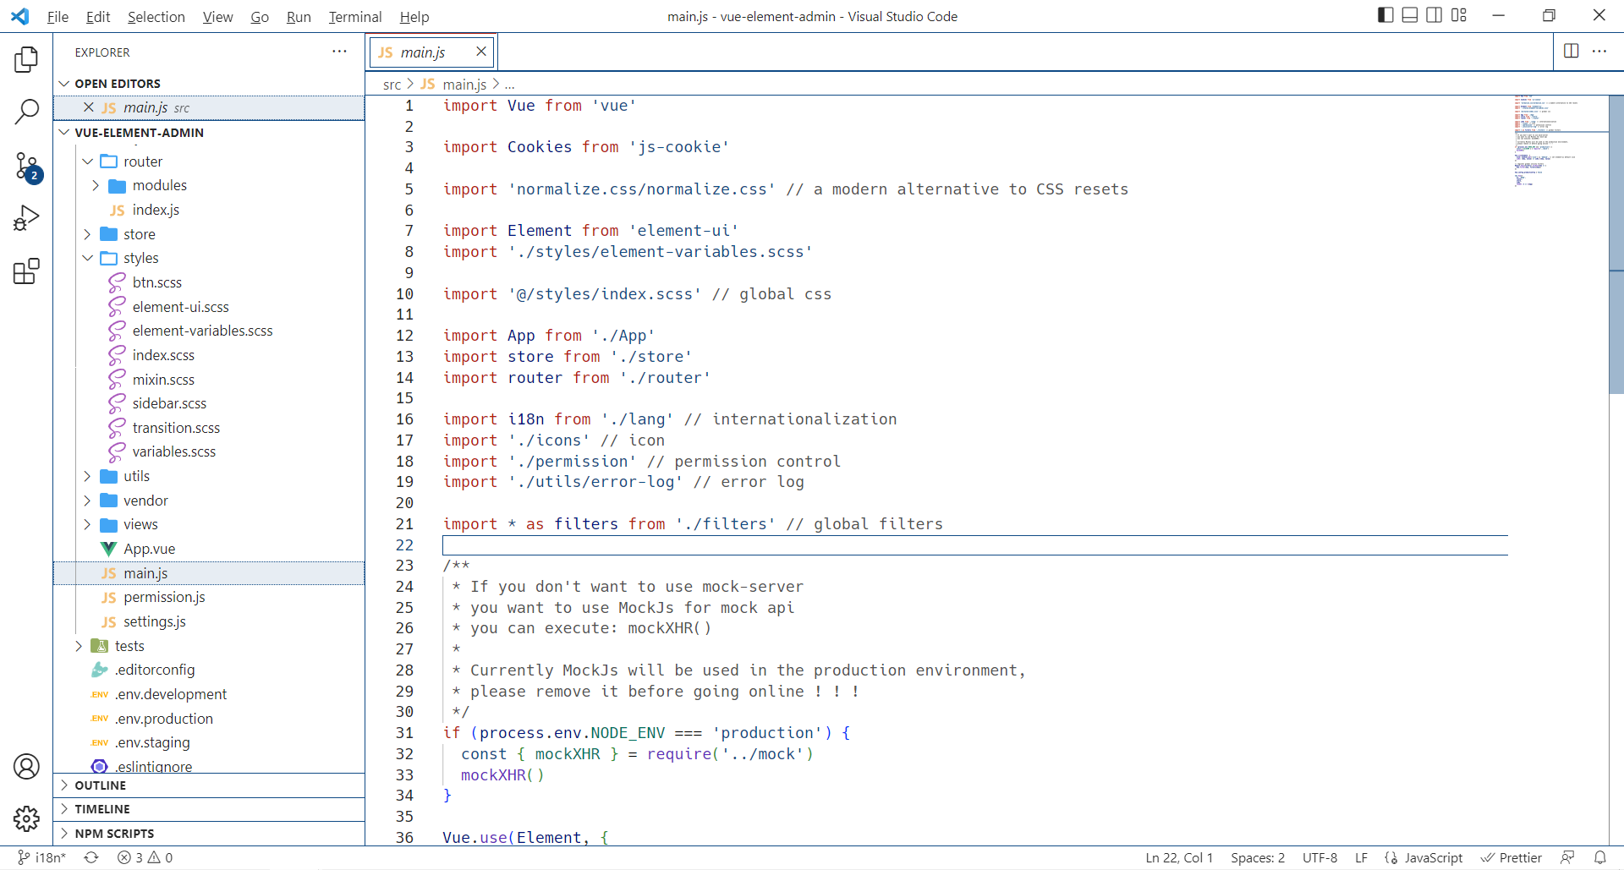Open permission.js in the explorer
Screen dimensions: 1624x870
point(164,597)
